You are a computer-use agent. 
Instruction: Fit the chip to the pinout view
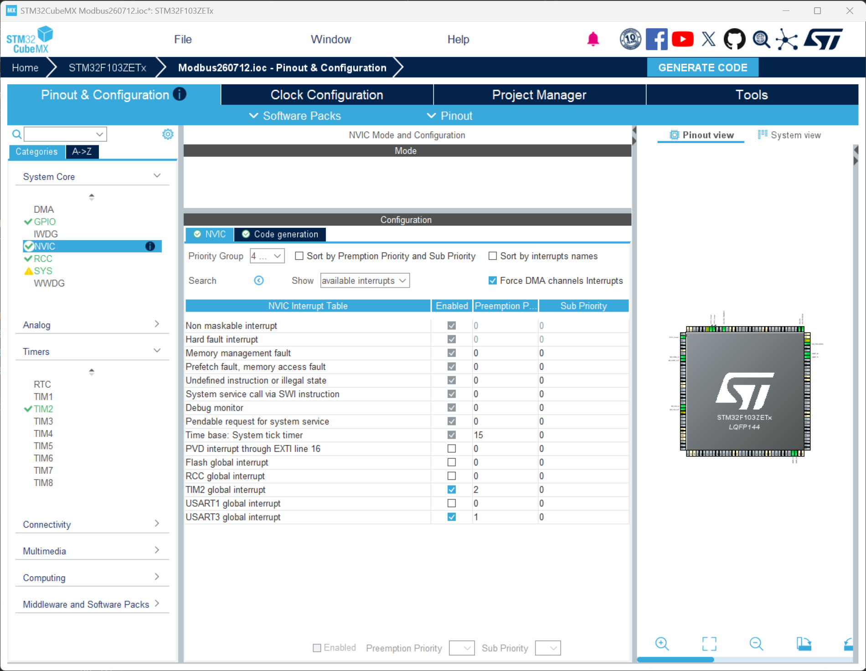[709, 644]
